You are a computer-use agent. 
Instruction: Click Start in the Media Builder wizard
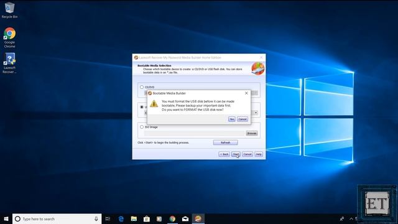[x=236, y=154]
